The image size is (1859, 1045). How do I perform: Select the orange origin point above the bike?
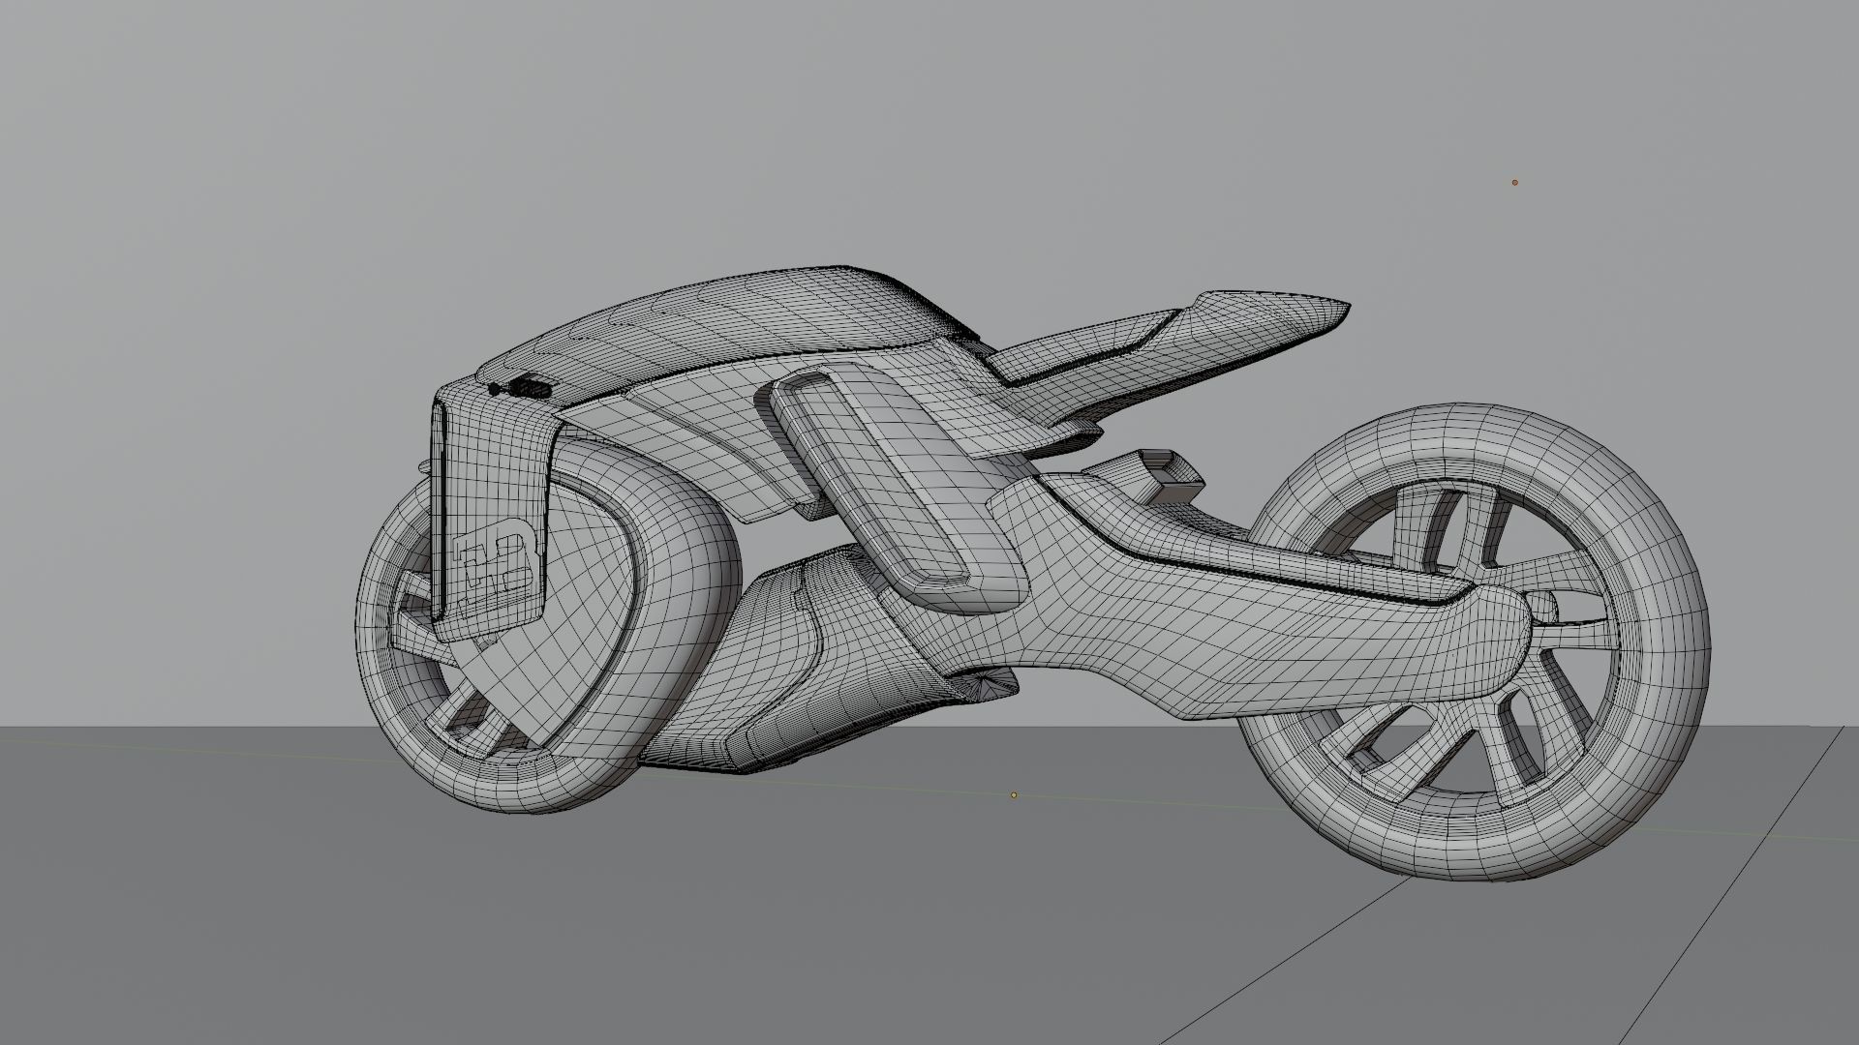click(x=1514, y=182)
